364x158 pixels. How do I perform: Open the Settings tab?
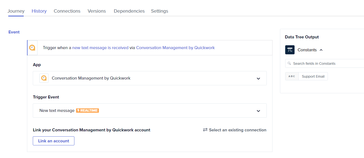(160, 11)
